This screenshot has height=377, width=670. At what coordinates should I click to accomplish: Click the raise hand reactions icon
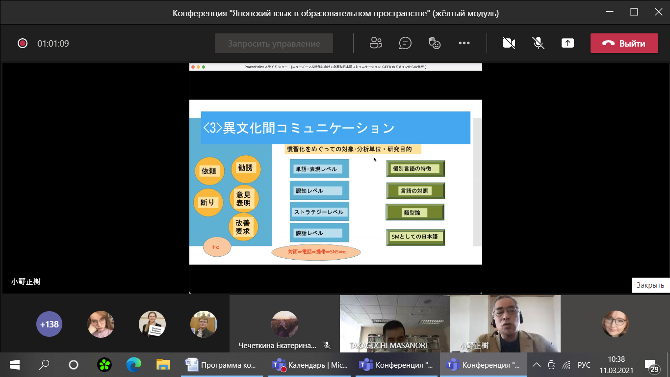click(435, 43)
